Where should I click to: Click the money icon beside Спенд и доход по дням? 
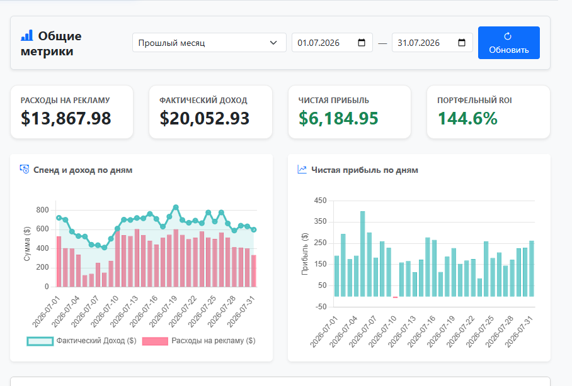pos(25,169)
